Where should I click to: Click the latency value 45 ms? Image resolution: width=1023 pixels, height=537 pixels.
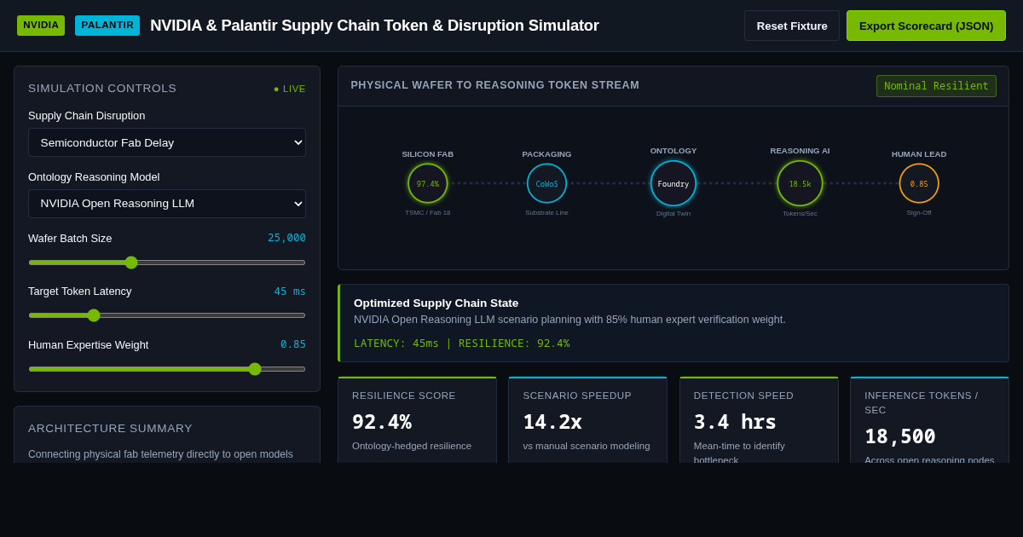click(290, 292)
